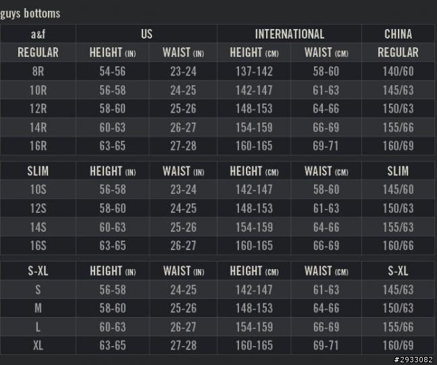Select the a&f header cell
The width and height of the screenshot is (437, 365).
click(x=38, y=34)
